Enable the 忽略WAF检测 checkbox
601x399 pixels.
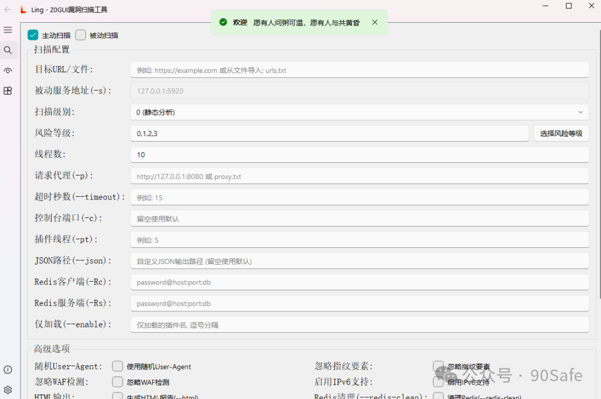point(117,382)
